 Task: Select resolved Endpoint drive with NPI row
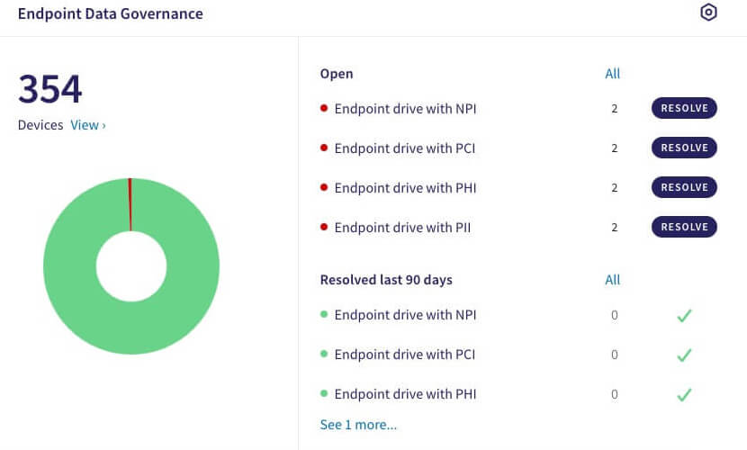405,315
